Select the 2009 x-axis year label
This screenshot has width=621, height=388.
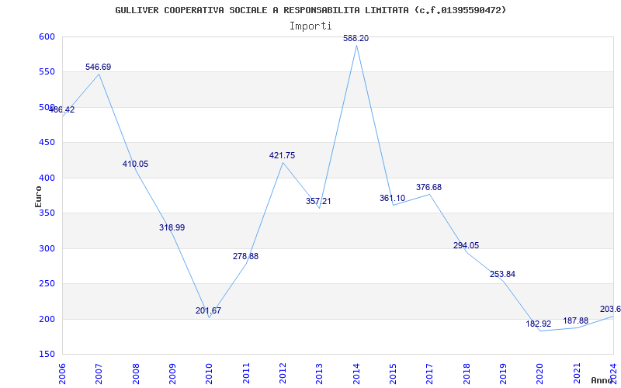click(172, 373)
